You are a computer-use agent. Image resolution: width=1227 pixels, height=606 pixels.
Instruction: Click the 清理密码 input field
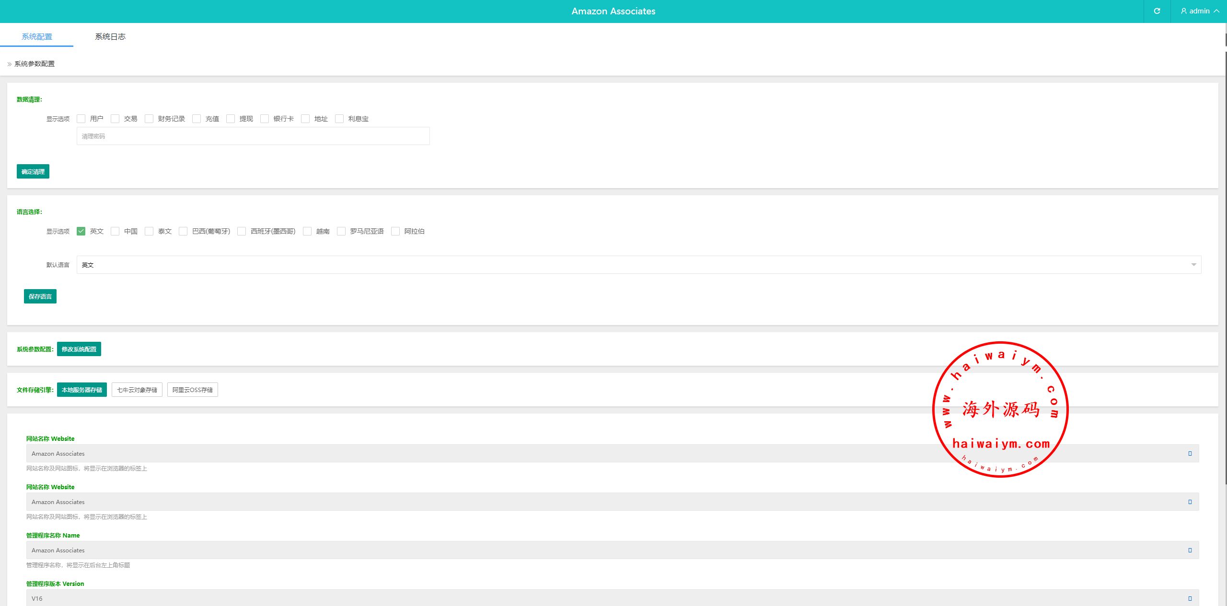[x=253, y=136]
